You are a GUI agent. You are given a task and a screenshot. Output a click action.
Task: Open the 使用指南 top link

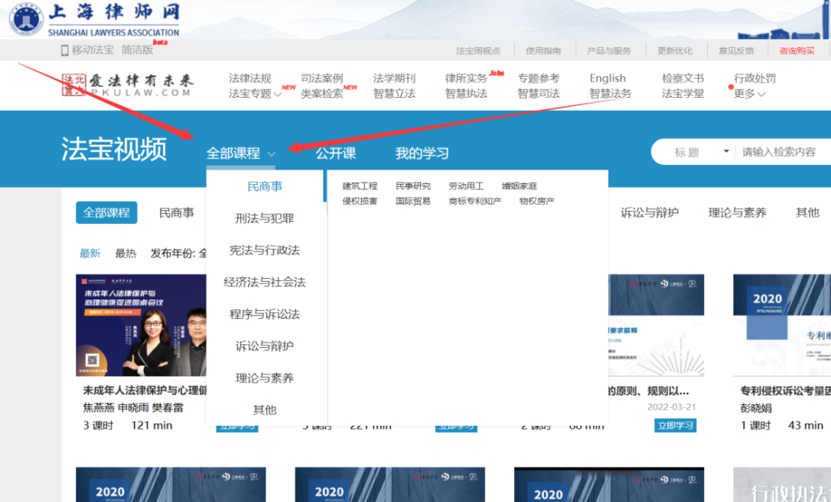543,51
